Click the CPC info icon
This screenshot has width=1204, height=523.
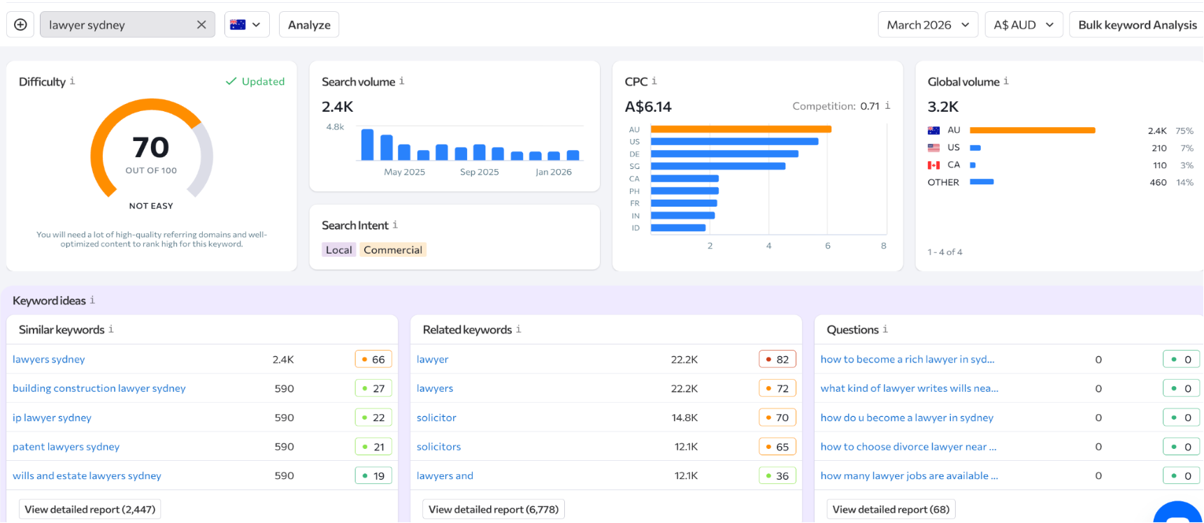tap(654, 81)
